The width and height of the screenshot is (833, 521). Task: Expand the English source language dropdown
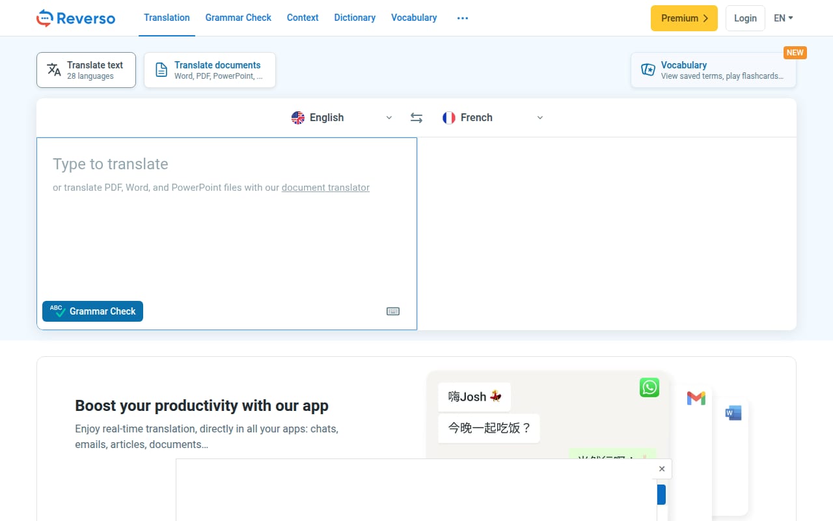pos(389,118)
